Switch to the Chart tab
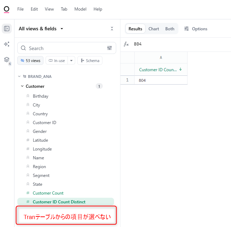Viewport: 231px width, 227px height. click(x=154, y=29)
